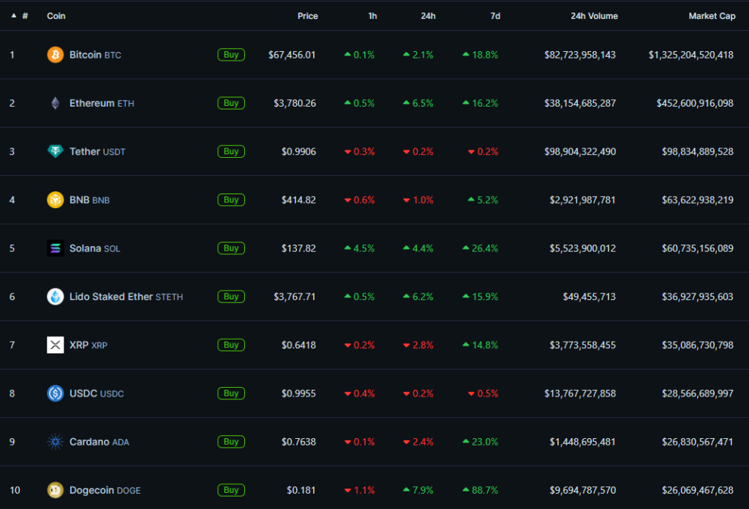
Task: Click the USDC logo icon
Action: tap(55, 393)
